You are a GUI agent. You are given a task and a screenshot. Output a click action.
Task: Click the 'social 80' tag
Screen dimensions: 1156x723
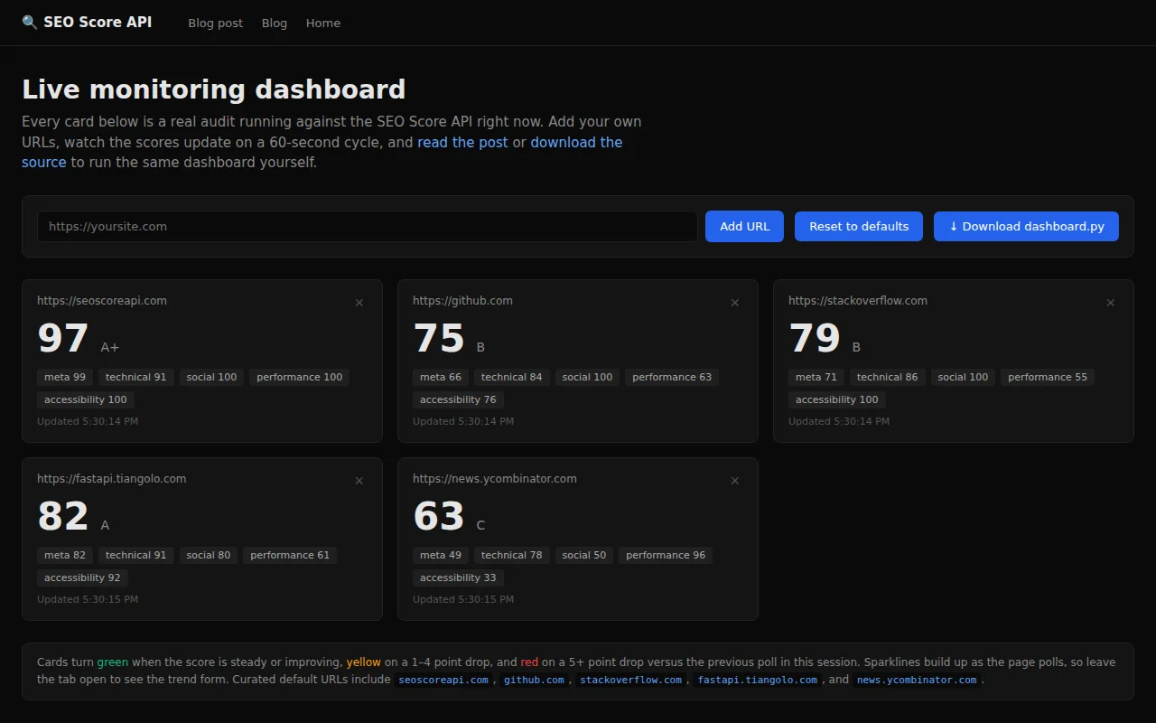pos(209,555)
